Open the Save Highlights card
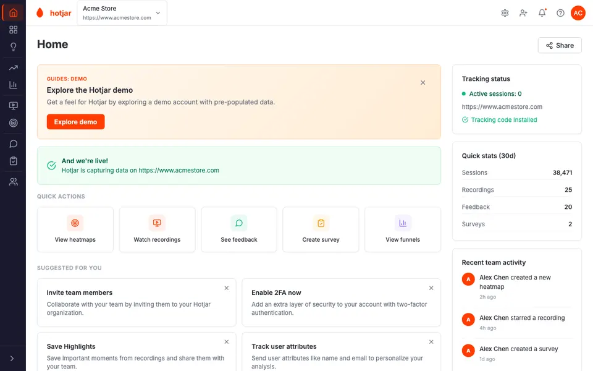The height and width of the screenshot is (371, 593). click(x=137, y=352)
